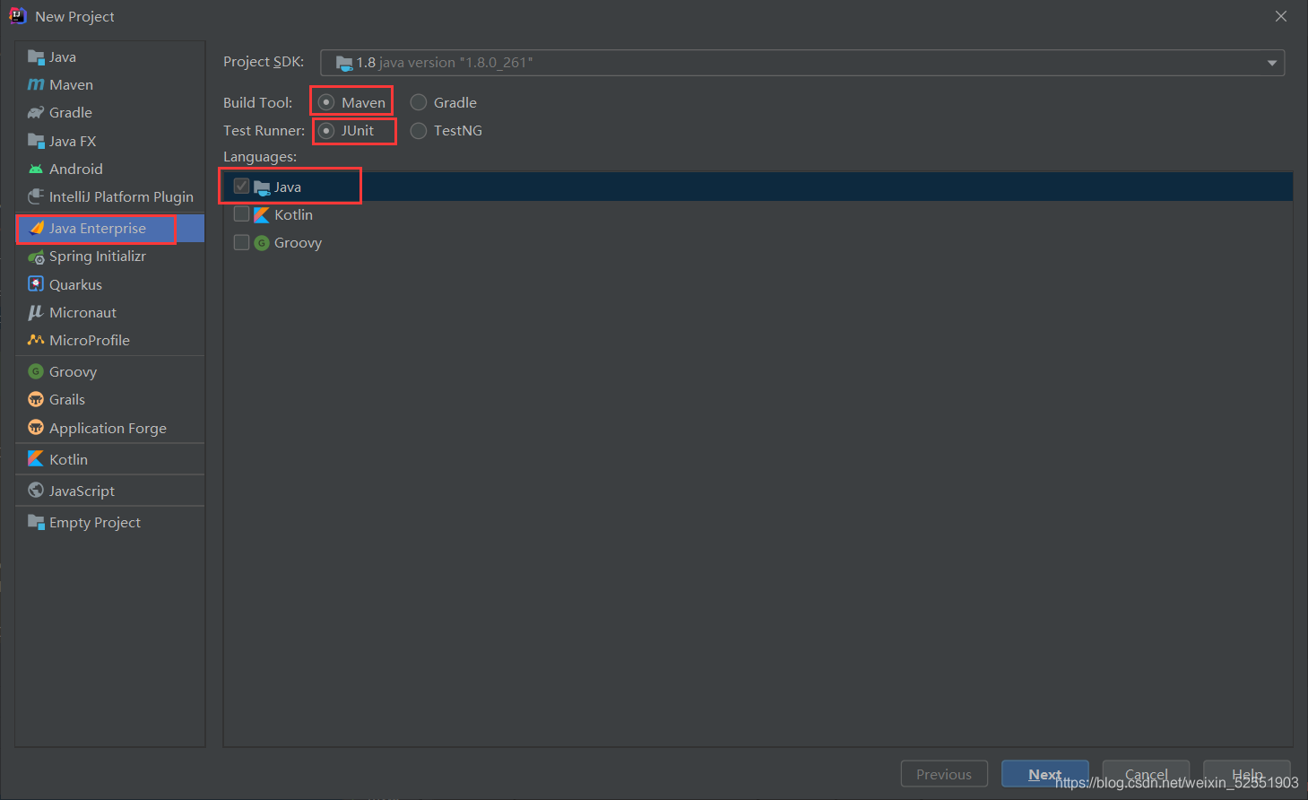Select 'Application Forge' text in sidebar
Viewport: 1308px width, 800px height.
pos(108,428)
